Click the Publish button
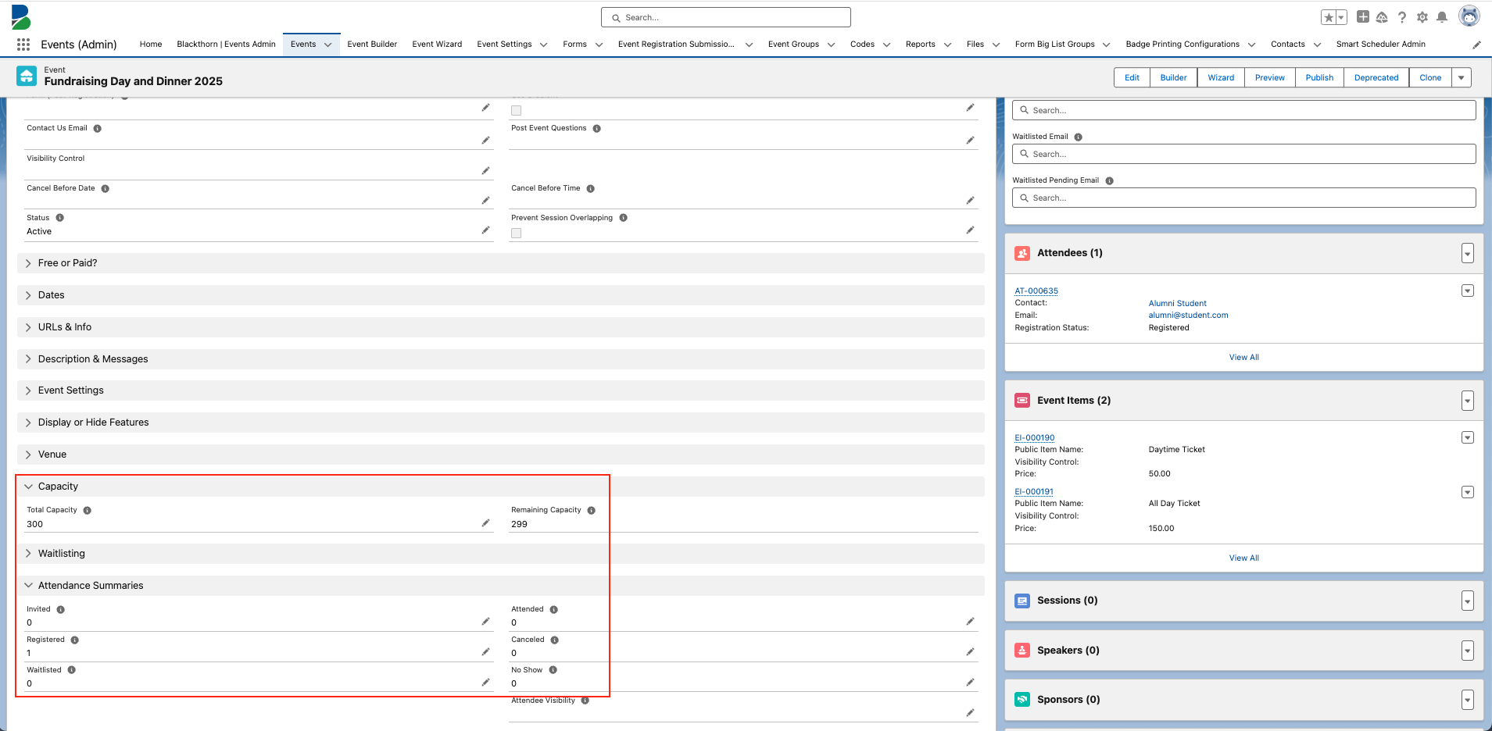1492x731 pixels. (x=1319, y=77)
